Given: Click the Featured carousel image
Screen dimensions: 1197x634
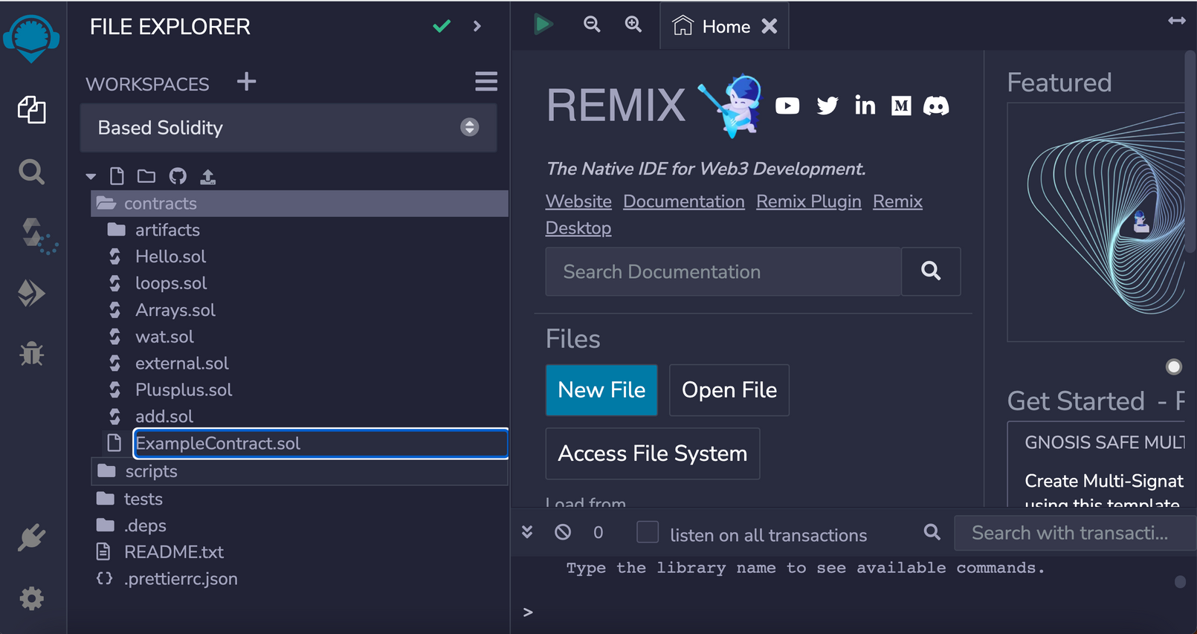Looking at the screenshot, I should (1097, 222).
